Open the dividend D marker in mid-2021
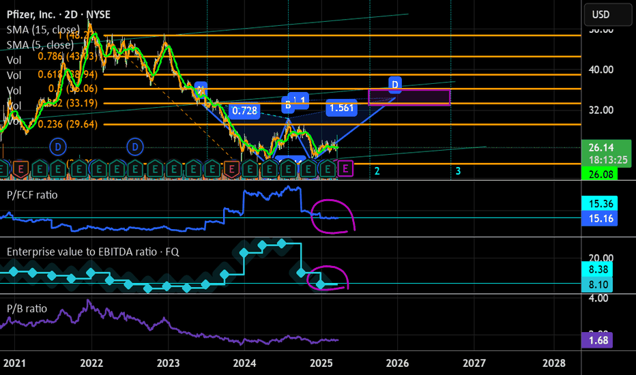Image resolution: width=636 pixels, height=375 pixels. tap(58, 147)
